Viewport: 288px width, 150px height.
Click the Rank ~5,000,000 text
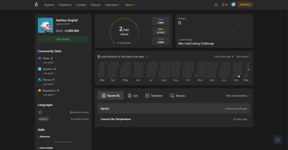[67, 31]
